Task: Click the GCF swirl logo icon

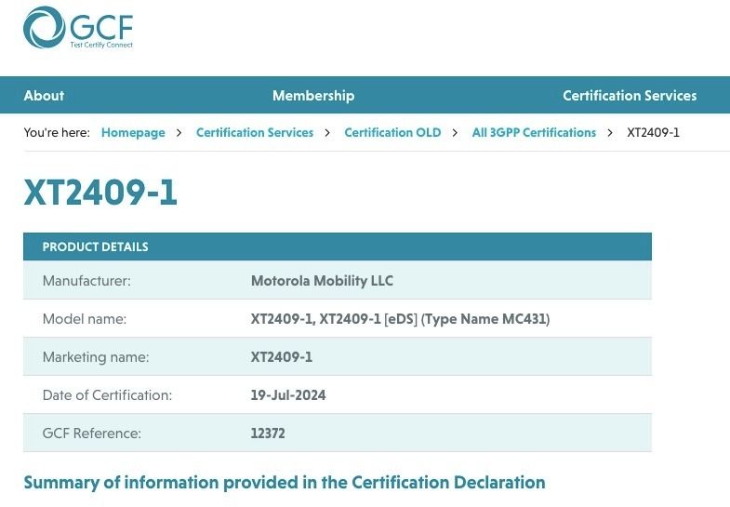Action: tap(44, 27)
